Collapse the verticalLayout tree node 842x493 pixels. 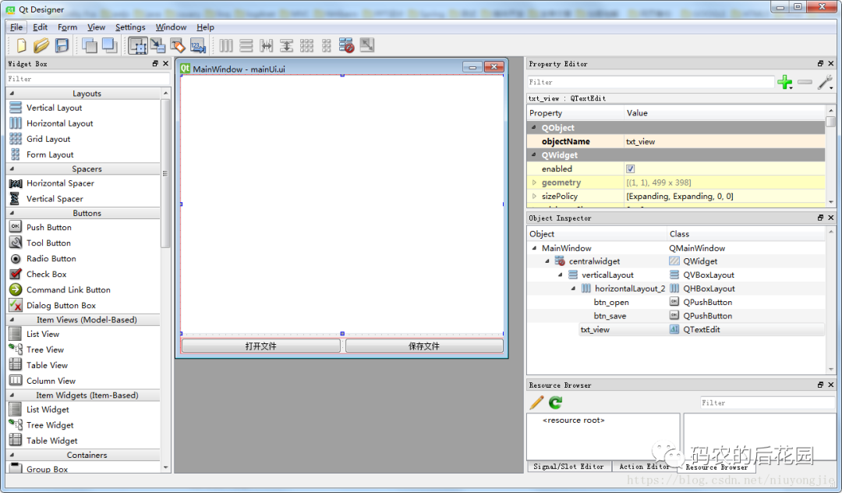point(560,275)
